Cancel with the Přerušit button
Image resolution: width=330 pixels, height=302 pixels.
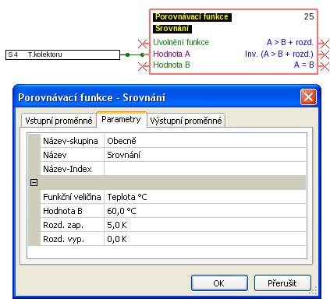(282, 283)
